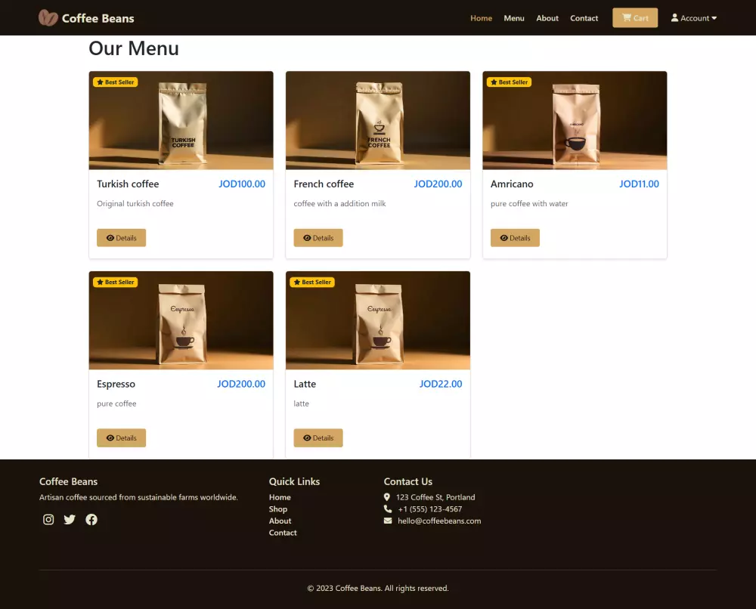
Task: View Details for Latte
Action: pos(318,437)
